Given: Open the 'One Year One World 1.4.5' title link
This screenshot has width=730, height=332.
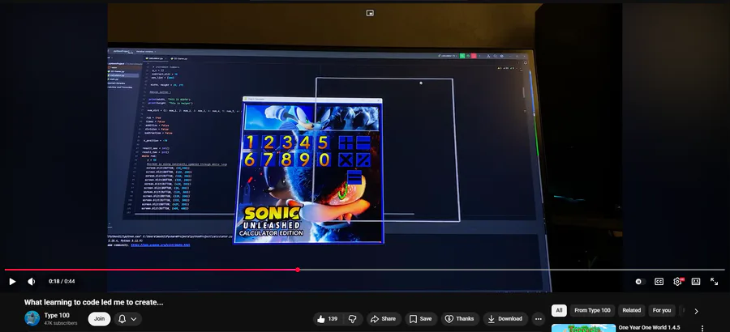Looking at the screenshot, I should coord(649,327).
